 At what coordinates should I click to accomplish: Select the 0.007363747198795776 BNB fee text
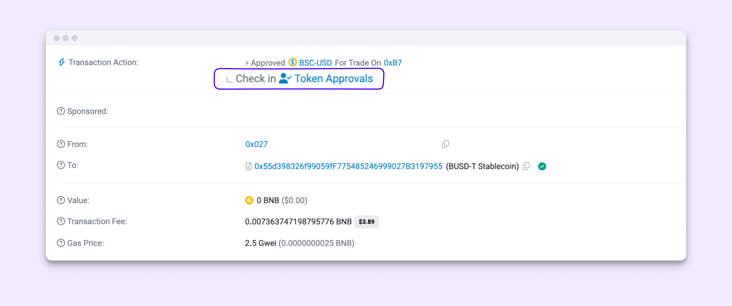point(298,222)
